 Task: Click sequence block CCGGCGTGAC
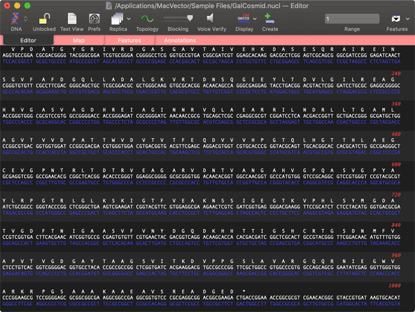pos(18,146)
